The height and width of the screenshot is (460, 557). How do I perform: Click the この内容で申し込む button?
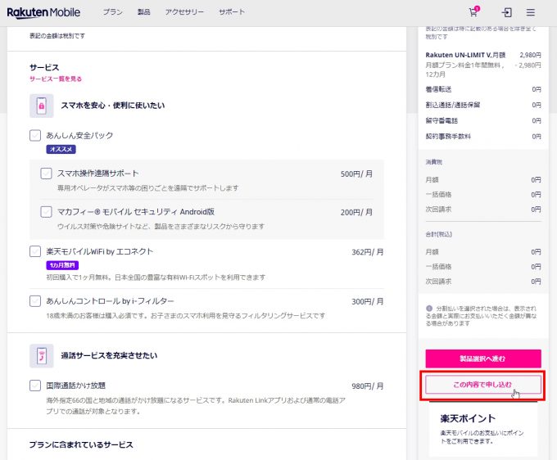(x=483, y=385)
